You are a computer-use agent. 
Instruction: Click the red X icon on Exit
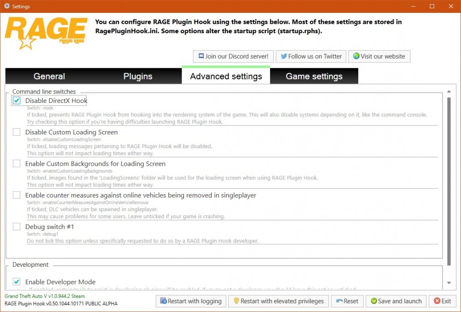point(437,301)
